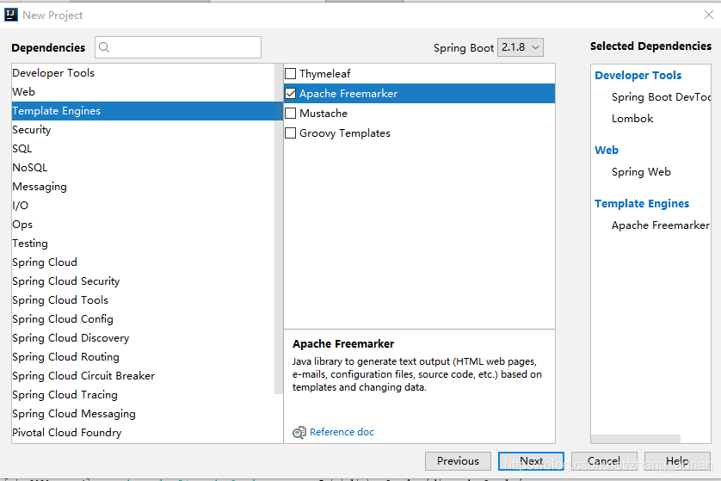Select the Developer Tools category
Viewport: 721px width, 481px height.
click(x=53, y=73)
